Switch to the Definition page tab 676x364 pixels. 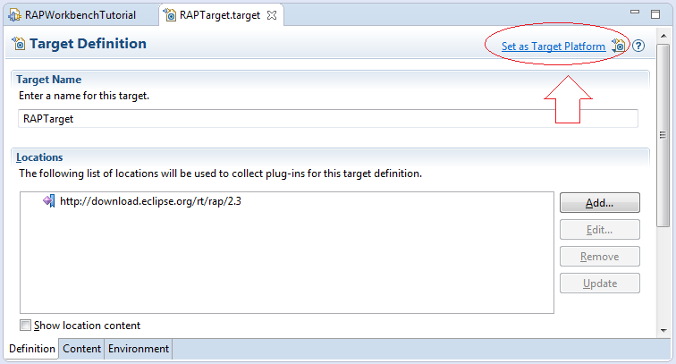pyautogui.click(x=32, y=349)
